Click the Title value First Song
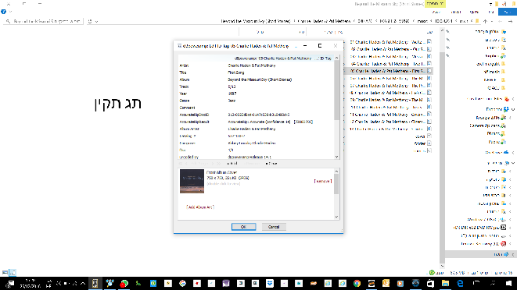 coord(236,72)
